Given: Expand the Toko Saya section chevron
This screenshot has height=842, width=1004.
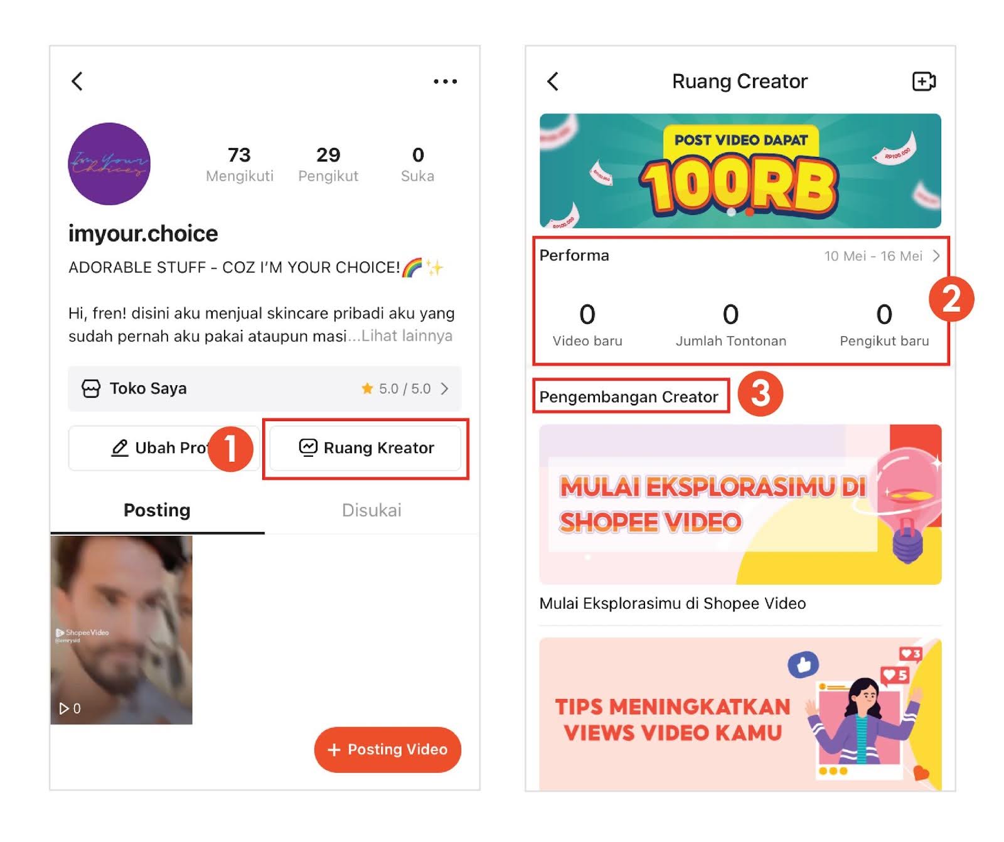Looking at the screenshot, I should pyautogui.click(x=446, y=388).
